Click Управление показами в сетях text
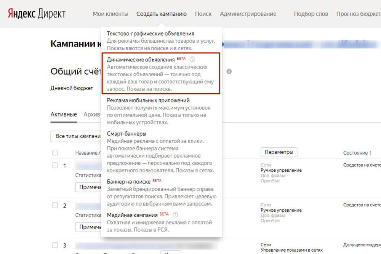Image resolution: width=381 pixels, height=254 pixels. pyautogui.click(x=291, y=250)
